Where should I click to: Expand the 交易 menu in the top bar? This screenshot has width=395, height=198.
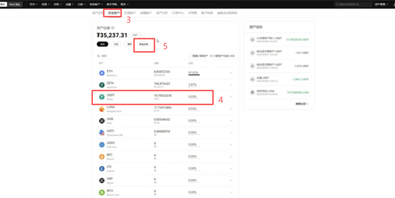click(x=58, y=4)
